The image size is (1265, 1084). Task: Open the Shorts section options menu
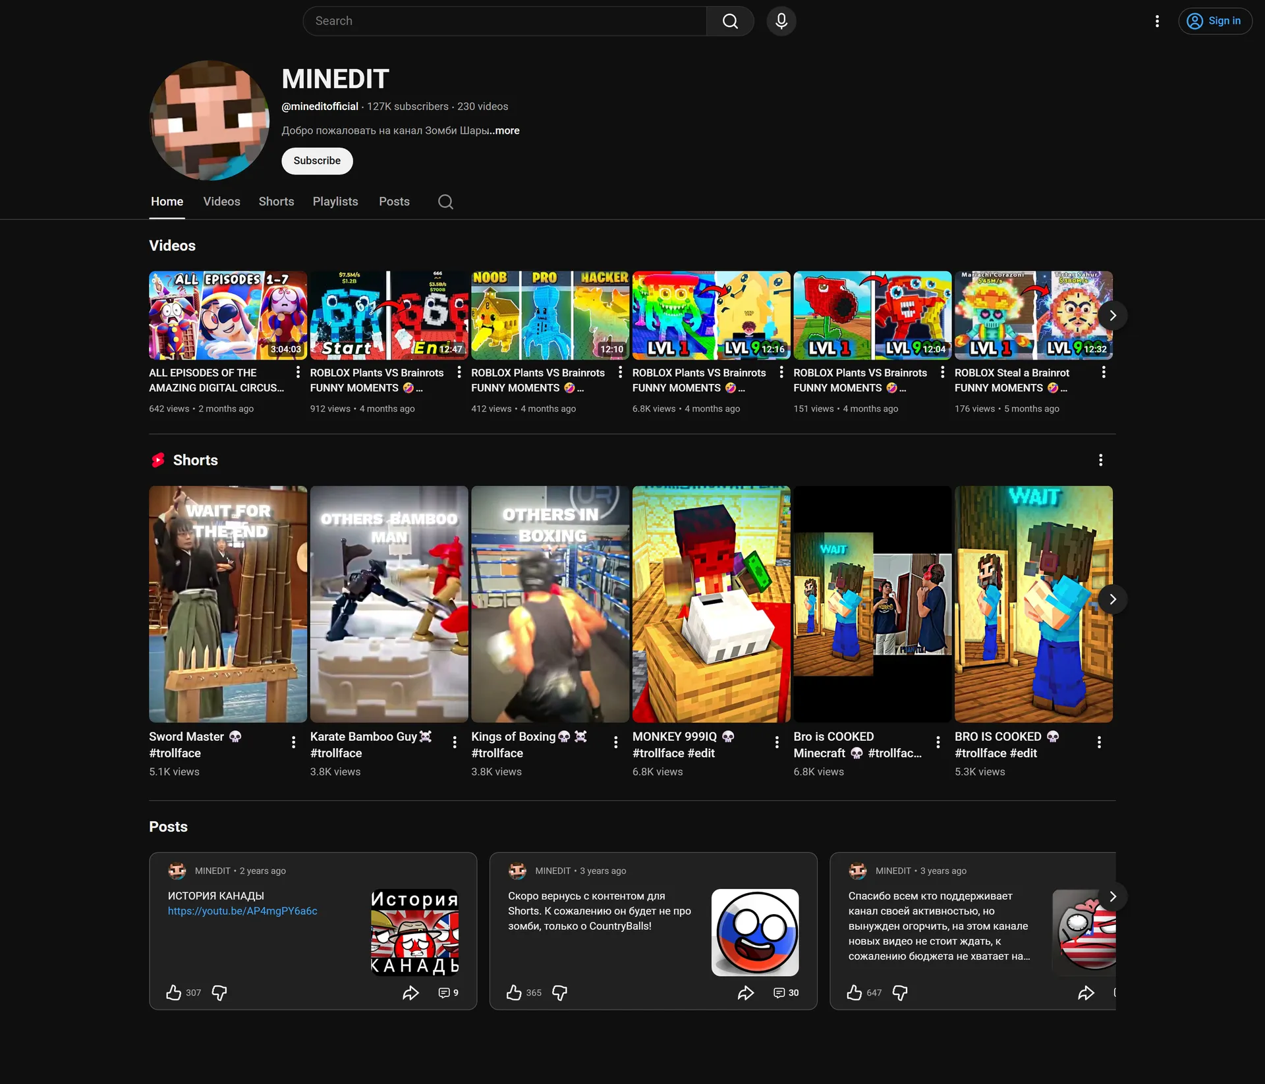tap(1100, 460)
